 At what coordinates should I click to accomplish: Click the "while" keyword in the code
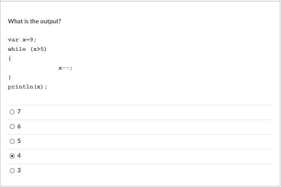[17, 49]
